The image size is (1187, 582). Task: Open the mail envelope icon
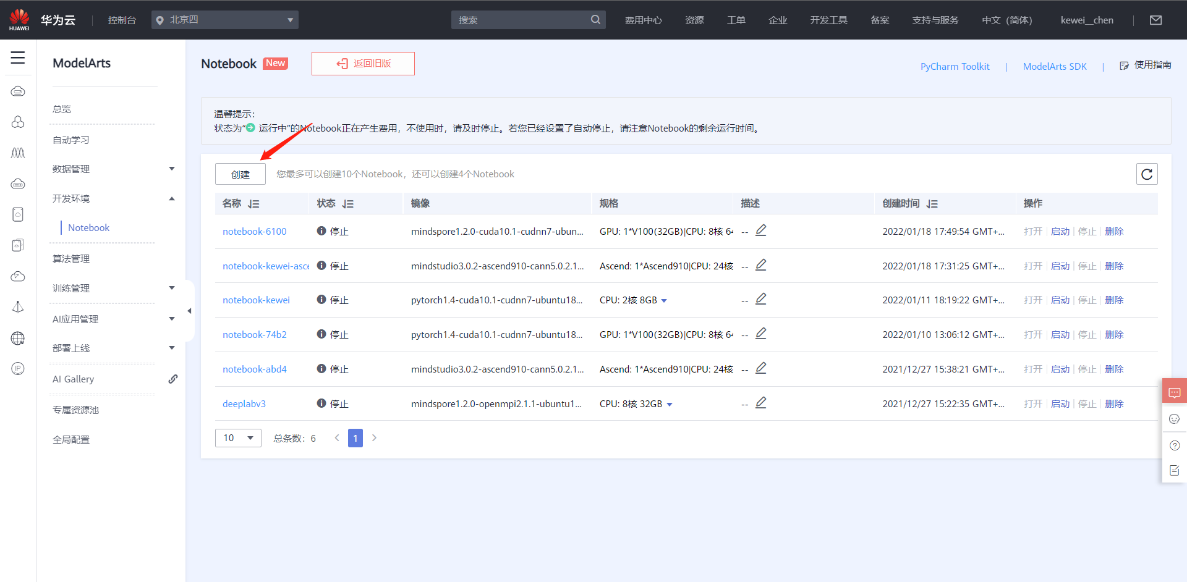1155,20
